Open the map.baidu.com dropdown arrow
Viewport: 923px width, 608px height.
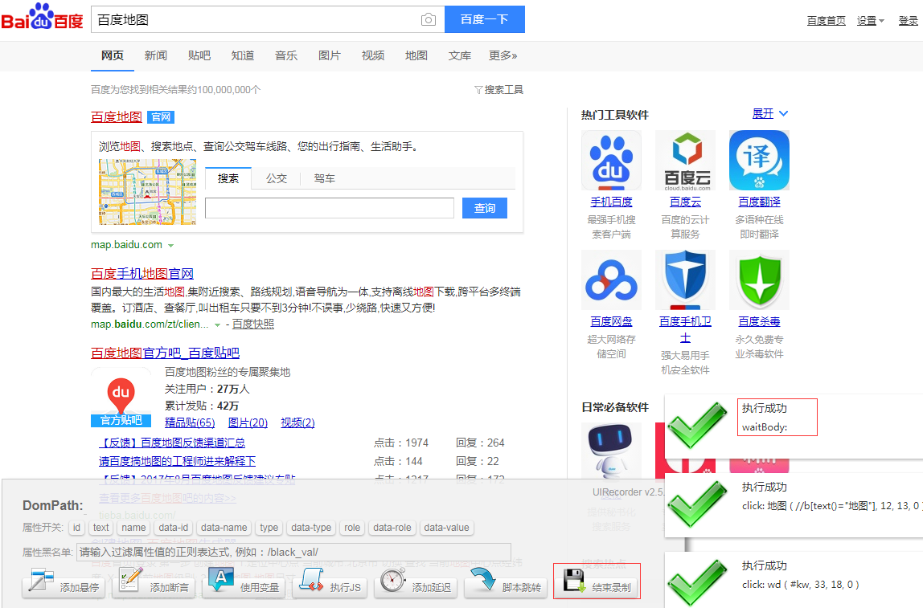pyautogui.click(x=170, y=246)
